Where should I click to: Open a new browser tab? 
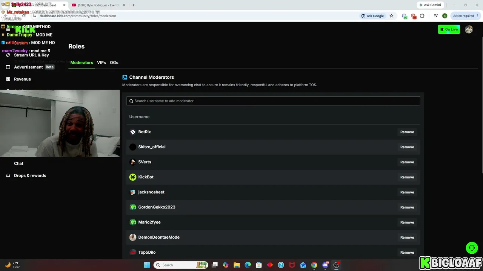pos(133,5)
